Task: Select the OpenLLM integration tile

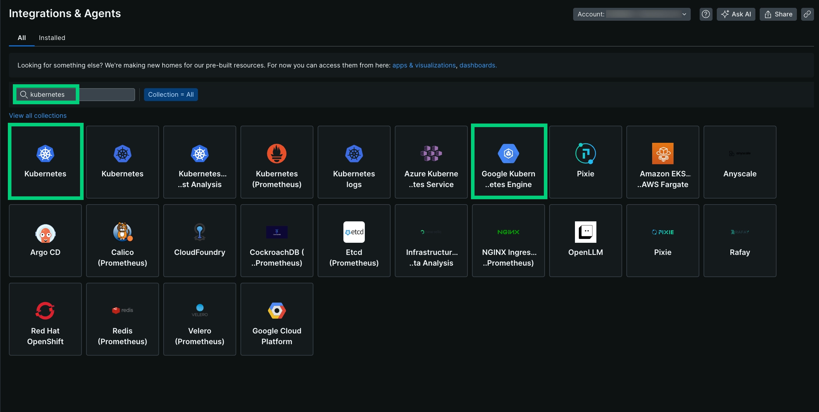Action: pyautogui.click(x=585, y=241)
